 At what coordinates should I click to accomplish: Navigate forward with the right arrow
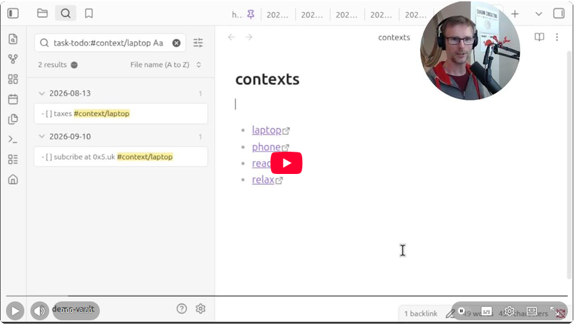pyautogui.click(x=249, y=37)
